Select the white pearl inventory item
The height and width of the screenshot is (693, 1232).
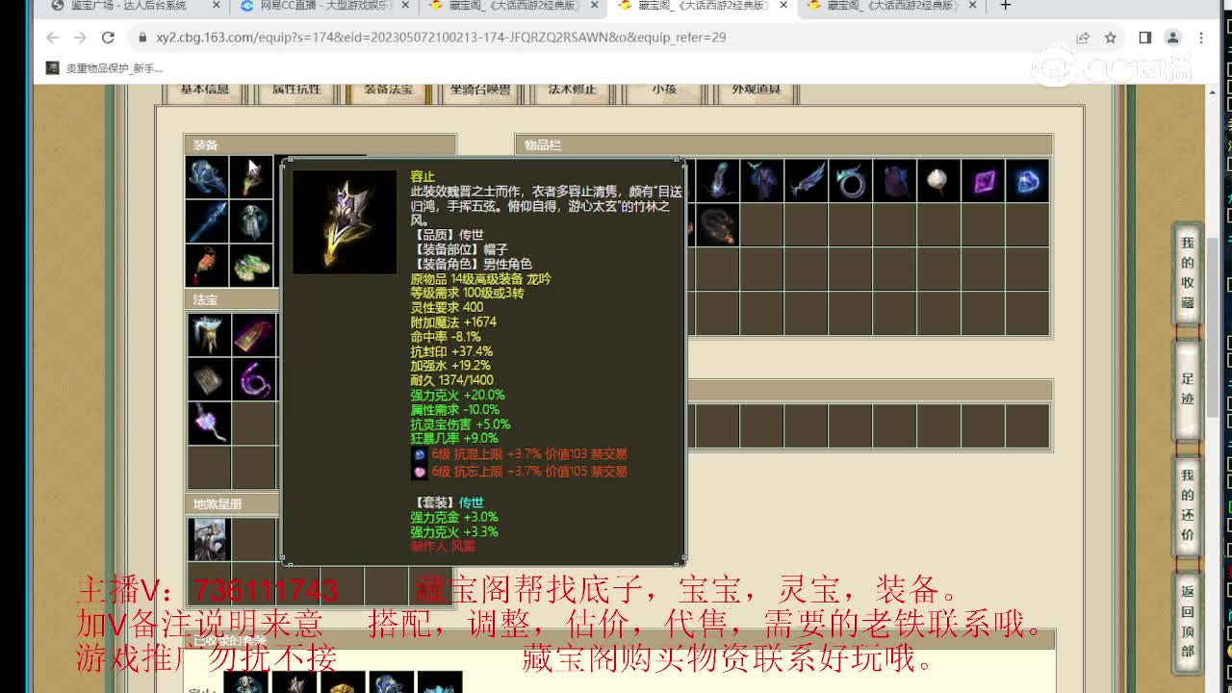[938, 181]
